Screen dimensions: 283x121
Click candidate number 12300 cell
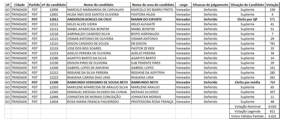tap(54, 82)
